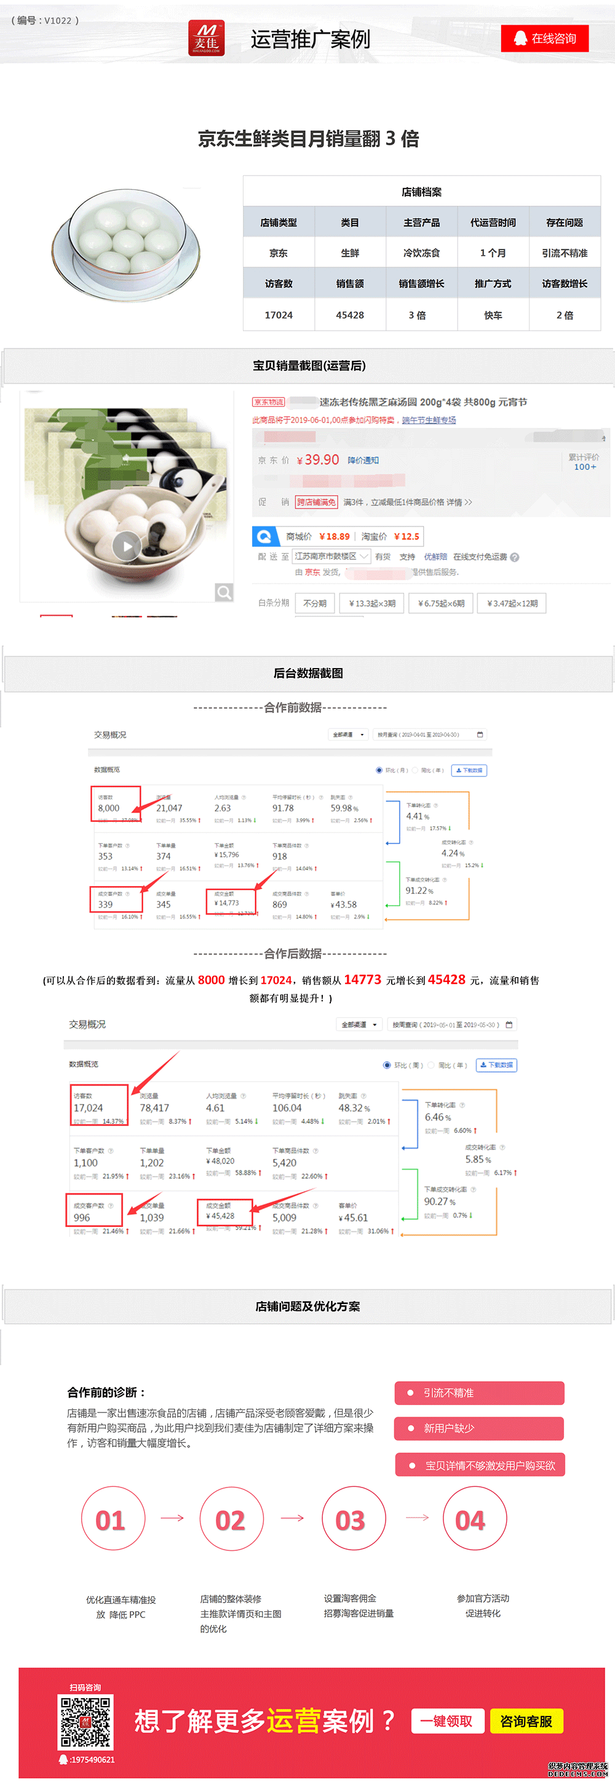This screenshot has width=615, height=1783.
Task: Click help icon beside 下单商品件数 5,420
Action: pyautogui.click(x=315, y=1150)
